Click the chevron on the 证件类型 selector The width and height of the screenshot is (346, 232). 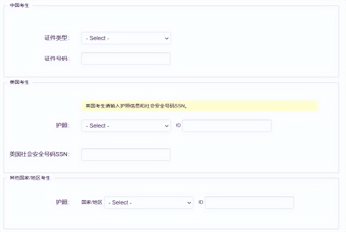coord(166,38)
